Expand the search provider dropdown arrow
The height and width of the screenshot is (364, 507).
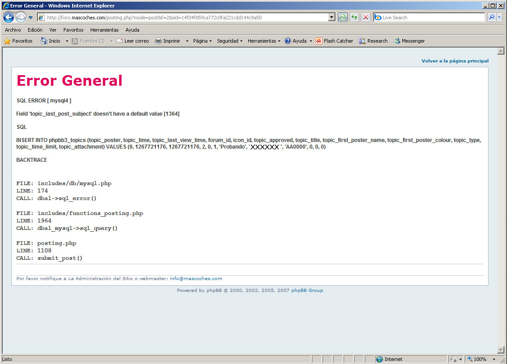tap(500, 18)
